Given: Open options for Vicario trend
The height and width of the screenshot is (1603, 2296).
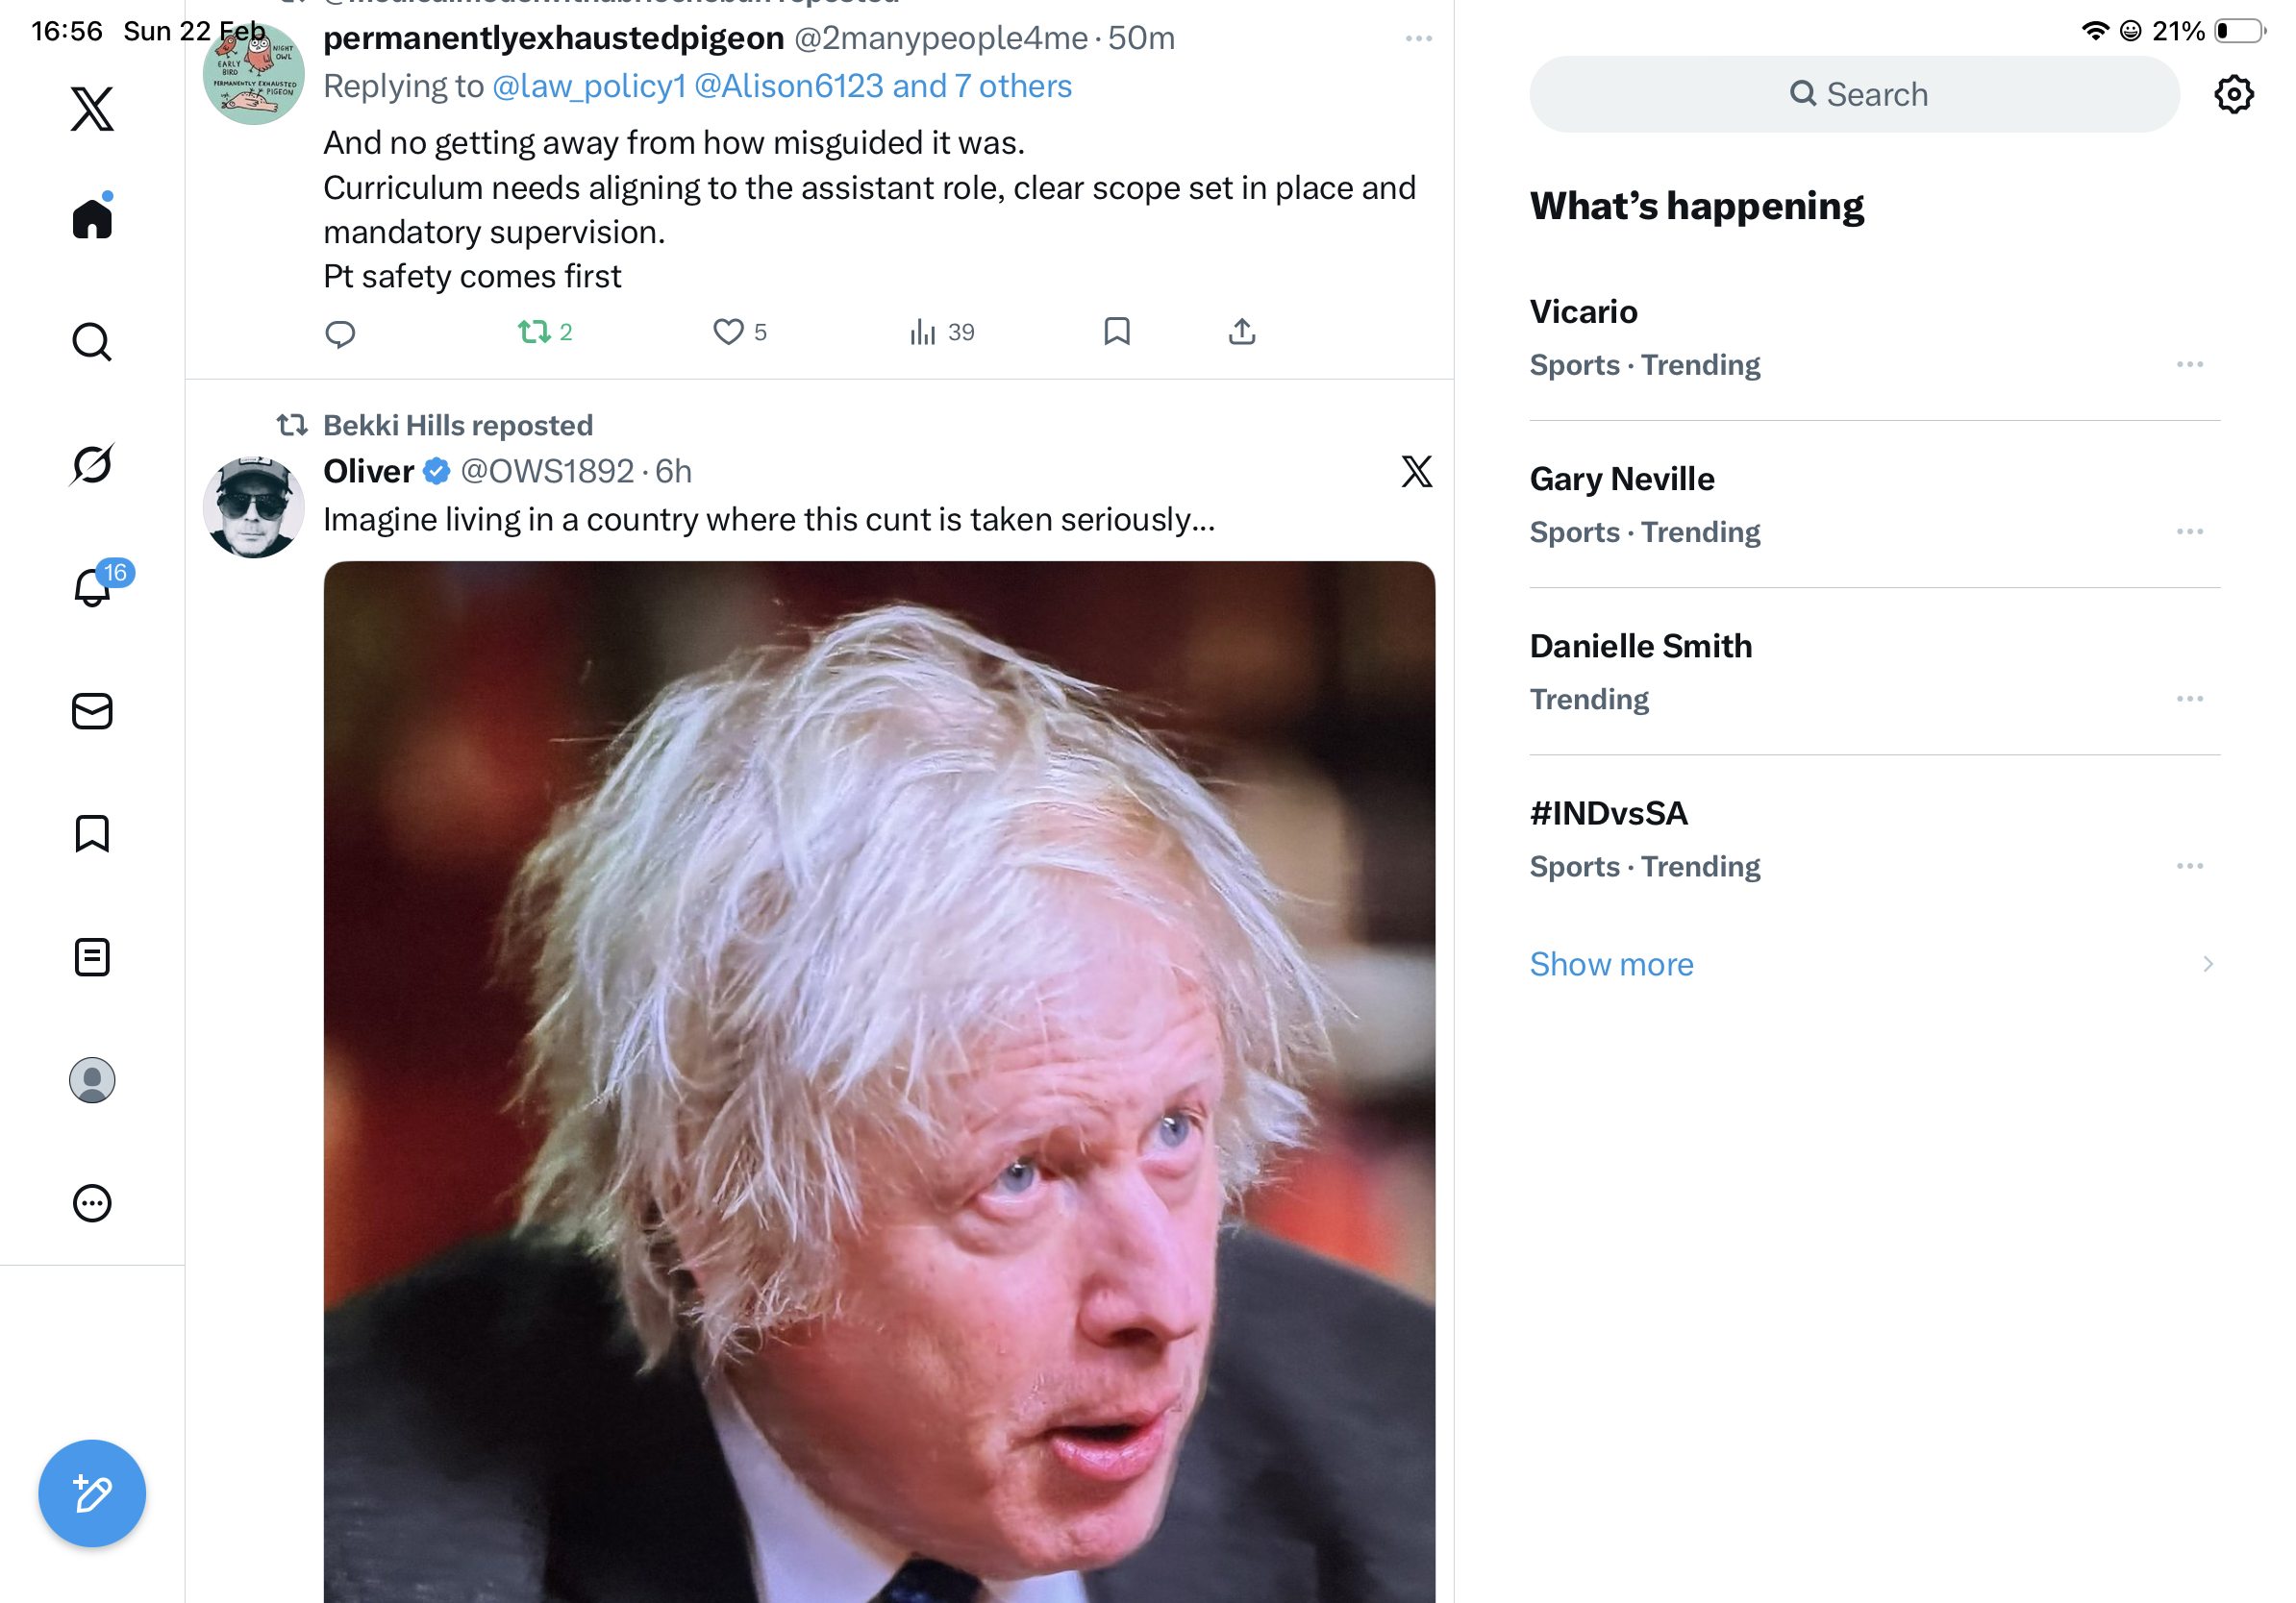Looking at the screenshot, I should 2189,365.
